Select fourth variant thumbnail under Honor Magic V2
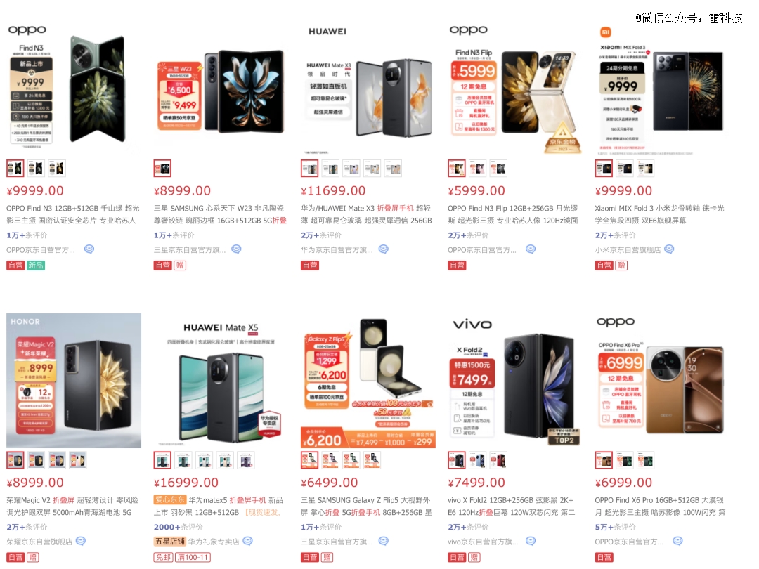The image size is (759, 569). tap(77, 460)
